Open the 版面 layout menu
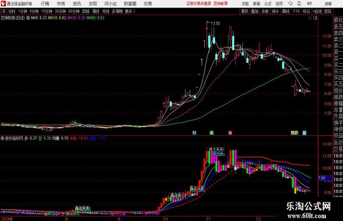 point(257,4)
